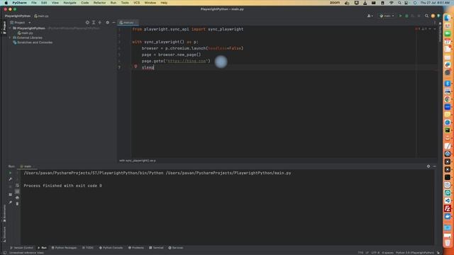This screenshot has width=454, height=255.
Task: Click the Python interpreter in status bar
Action: click(414, 253)
